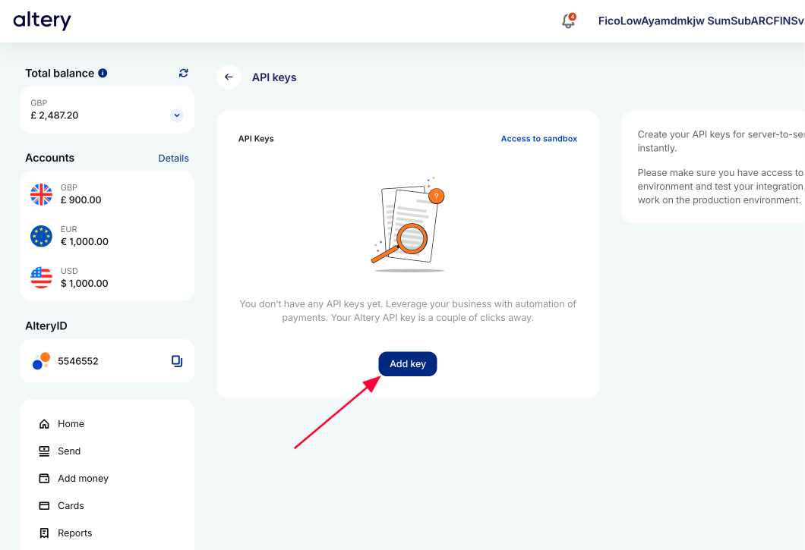Screen dimensions: 805x550
Task: Refresh the total balance
Action: [183, 73]
